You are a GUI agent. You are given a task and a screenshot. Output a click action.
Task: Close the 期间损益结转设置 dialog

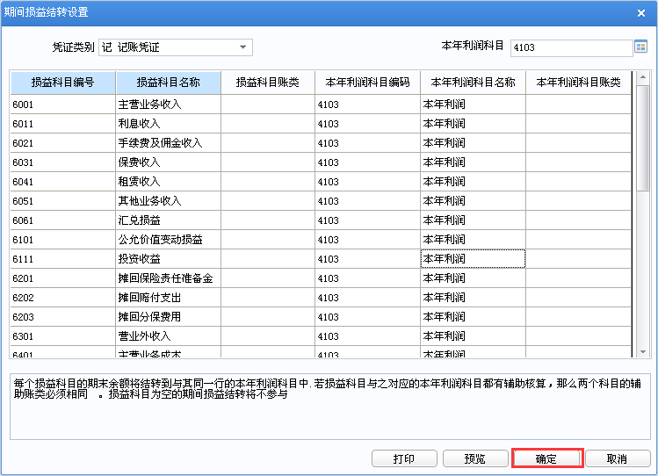640,13
